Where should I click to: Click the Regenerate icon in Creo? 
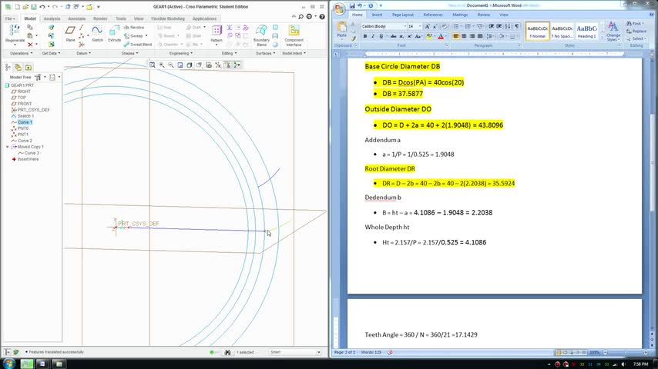point(15,31)
